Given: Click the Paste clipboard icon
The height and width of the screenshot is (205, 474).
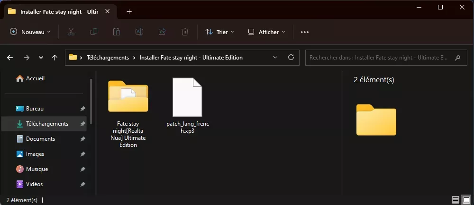Looking at the screenshot, I should point(117,32).
